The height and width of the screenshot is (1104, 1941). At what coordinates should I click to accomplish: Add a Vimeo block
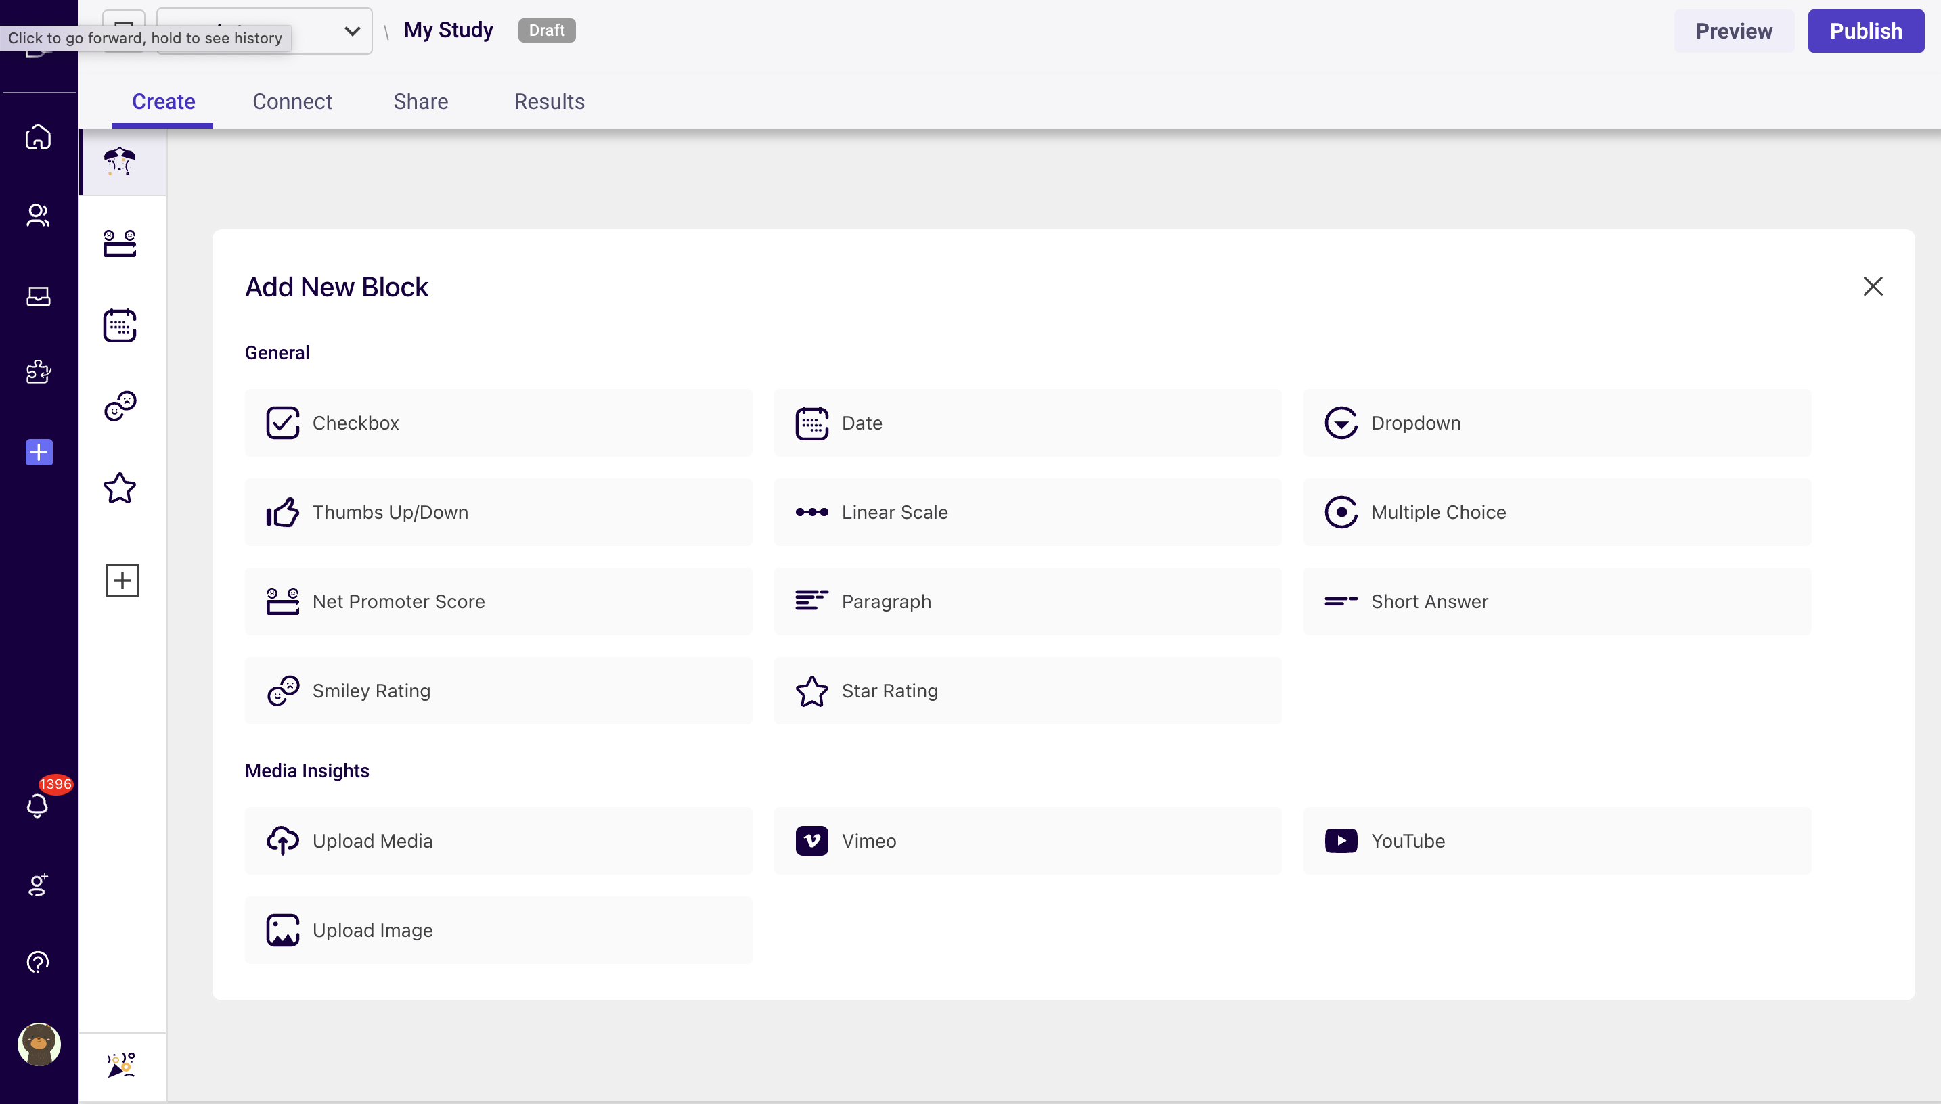tap(1028, 841)
